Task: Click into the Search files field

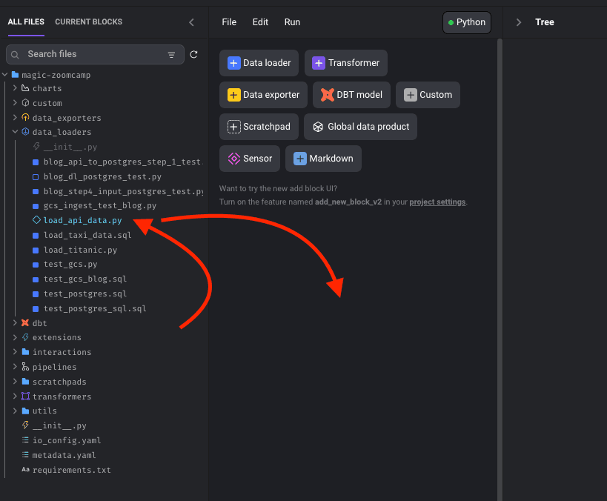Action: [x=95, y=54]
